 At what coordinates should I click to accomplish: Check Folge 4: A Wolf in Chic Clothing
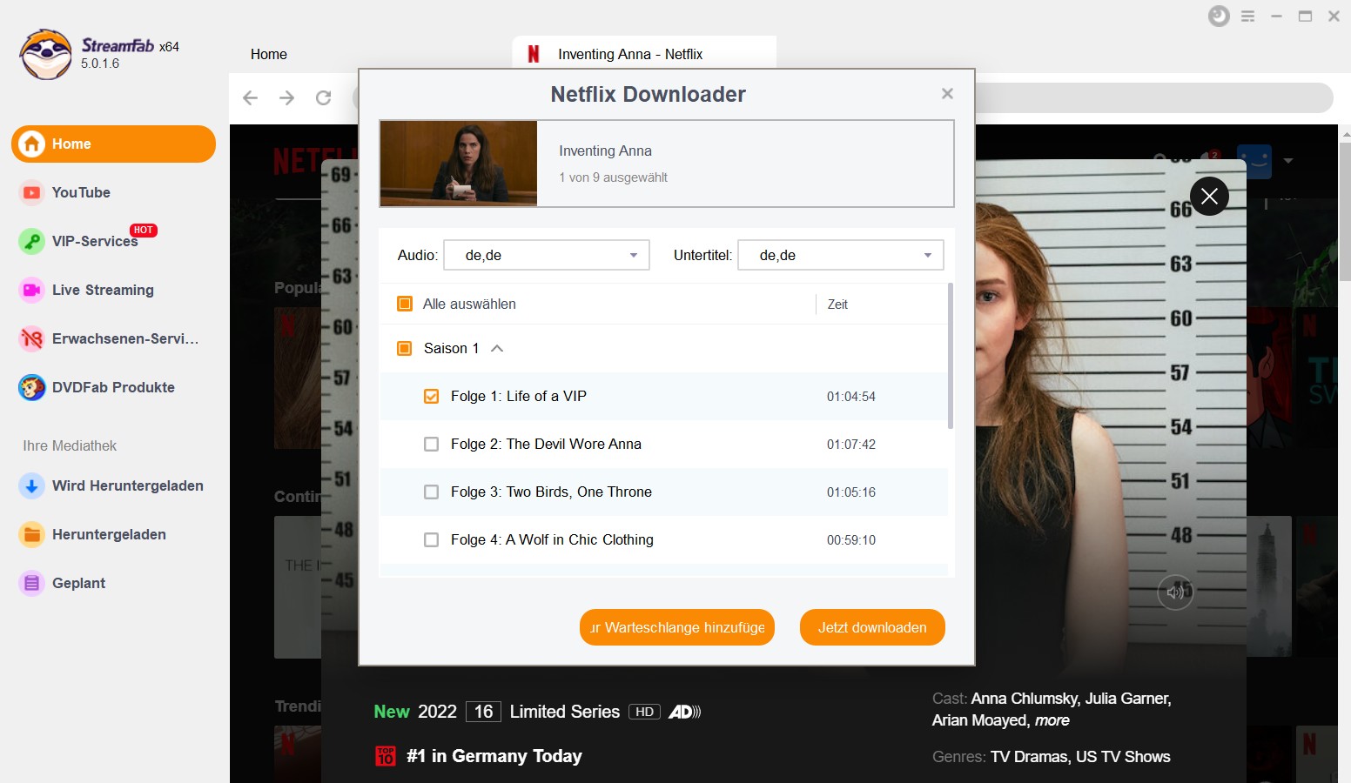[431, 539]
